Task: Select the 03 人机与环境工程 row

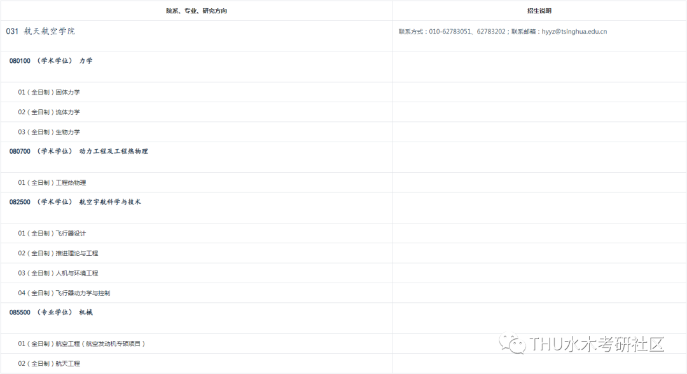Action: pos(58,273)
